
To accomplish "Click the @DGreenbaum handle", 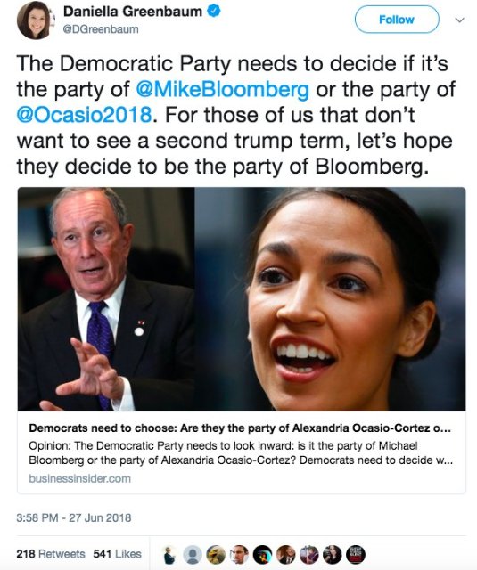I will (101, 29).
